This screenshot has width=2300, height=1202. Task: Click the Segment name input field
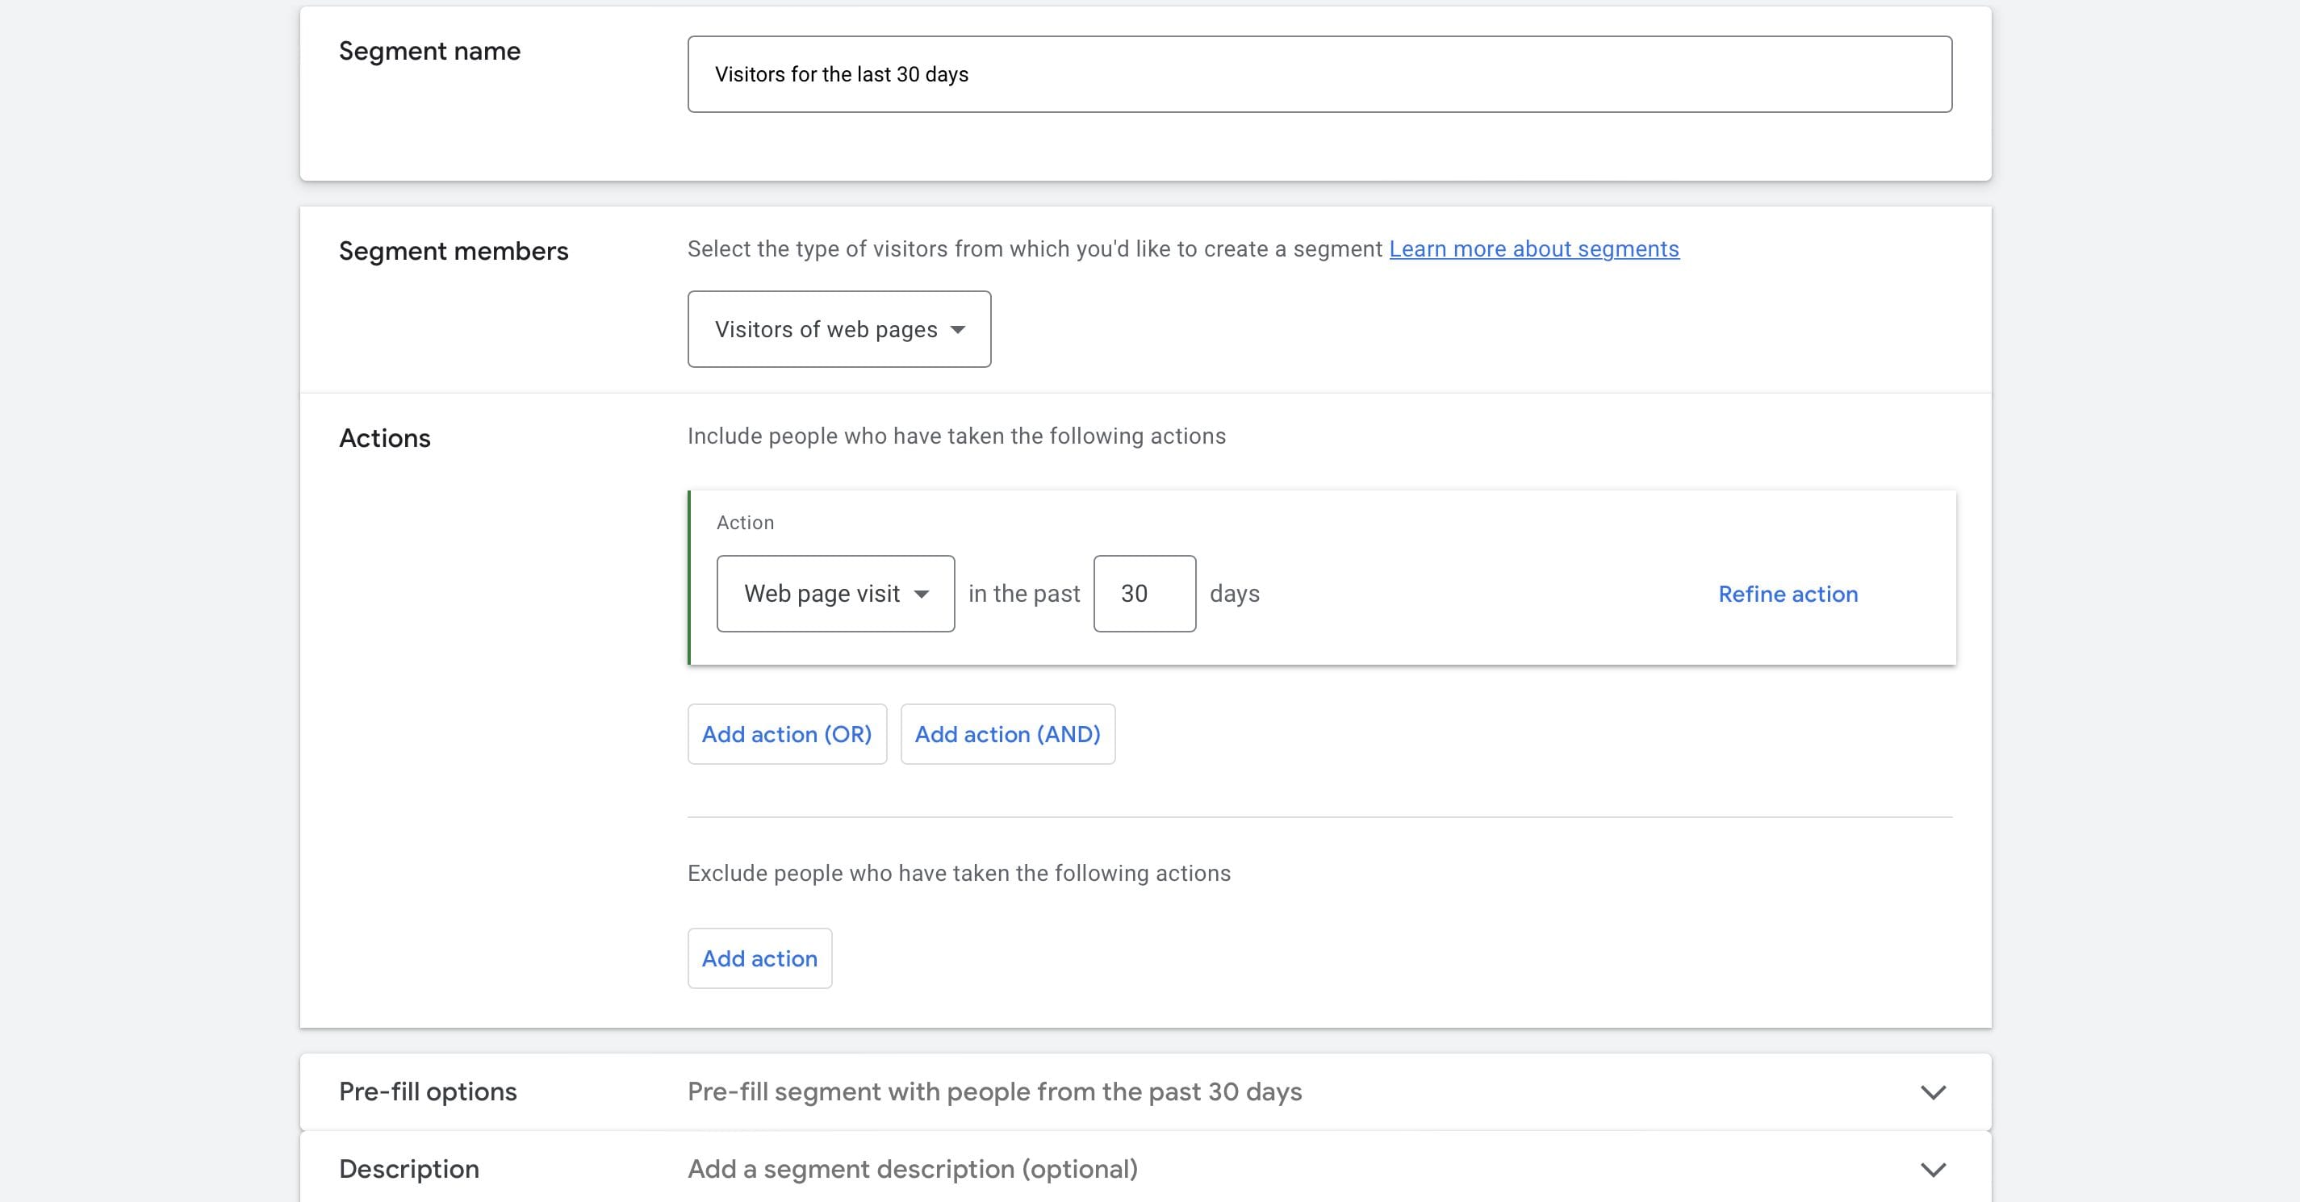[x=1319, y=74]
